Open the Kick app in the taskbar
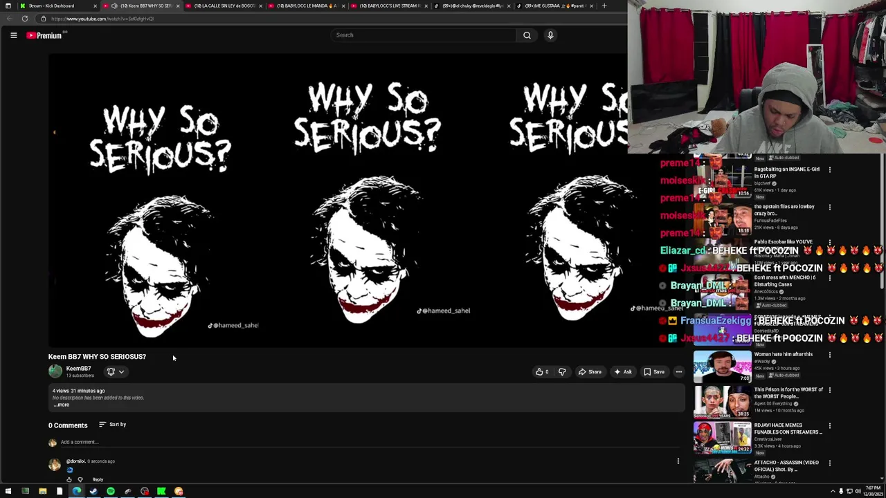The height and width of the screenshot is (498, 886). pyautogui.click(x=161, y=492)
